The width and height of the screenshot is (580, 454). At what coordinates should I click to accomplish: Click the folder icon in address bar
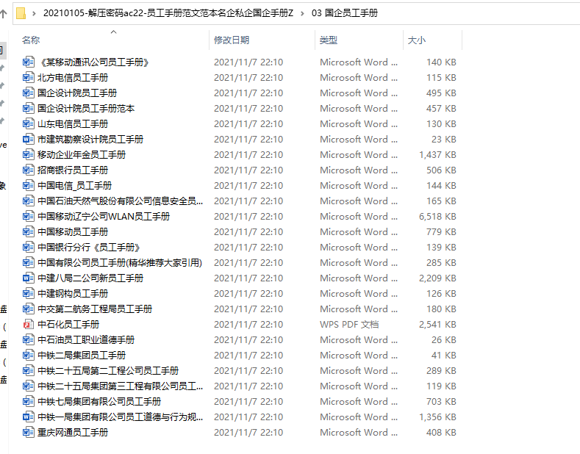21,13
